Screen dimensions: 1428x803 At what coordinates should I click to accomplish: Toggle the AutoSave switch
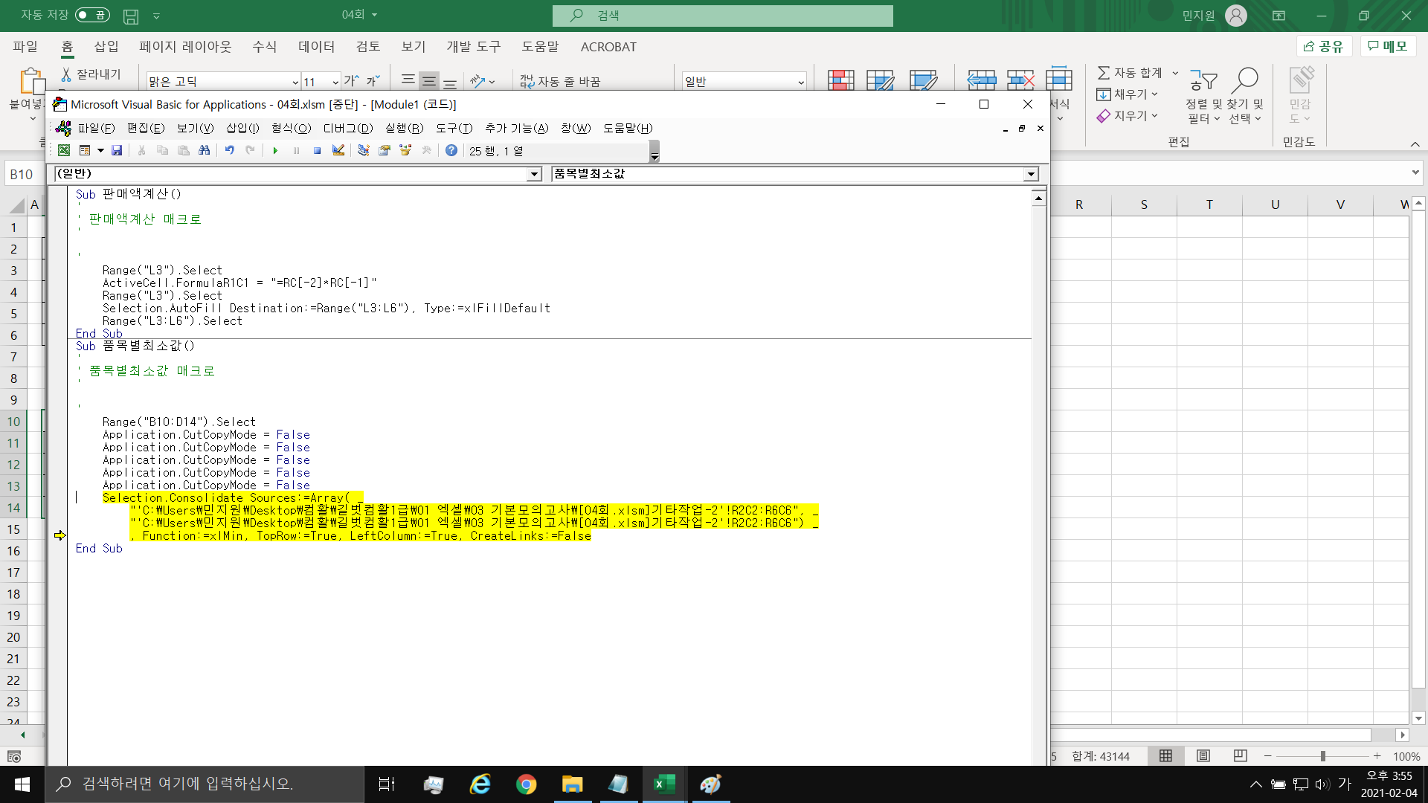(x=92, y=15)
